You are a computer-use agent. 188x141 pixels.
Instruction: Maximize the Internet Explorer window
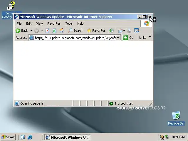(x=144, y=17)
